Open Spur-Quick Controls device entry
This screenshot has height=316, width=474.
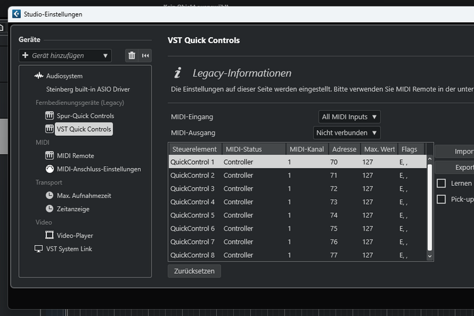[85, 116]
